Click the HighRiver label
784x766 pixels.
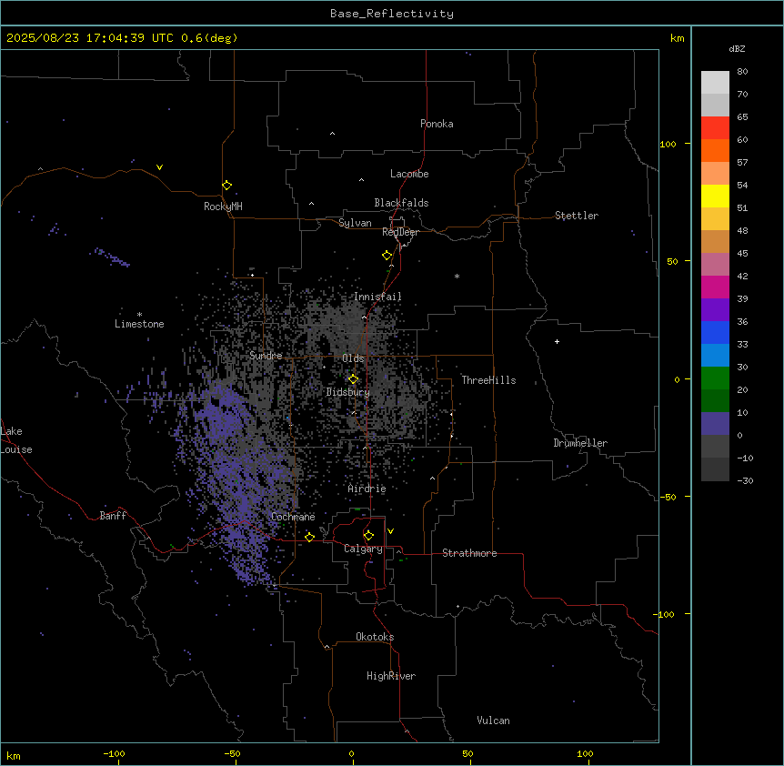coord(391,676)
